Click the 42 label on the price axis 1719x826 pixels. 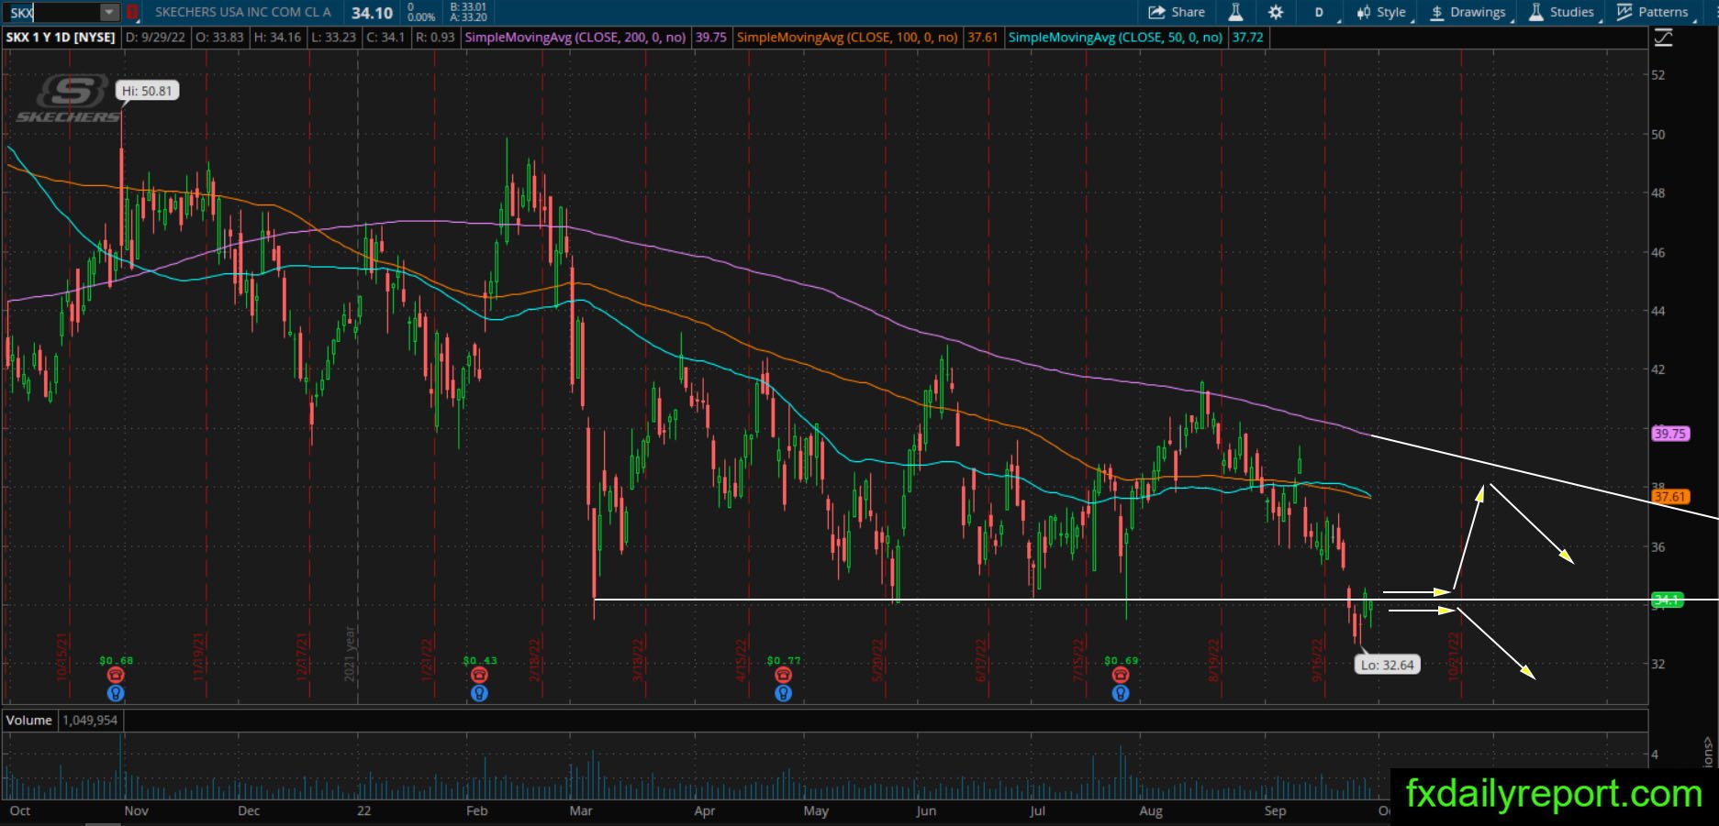[1658, 369]
